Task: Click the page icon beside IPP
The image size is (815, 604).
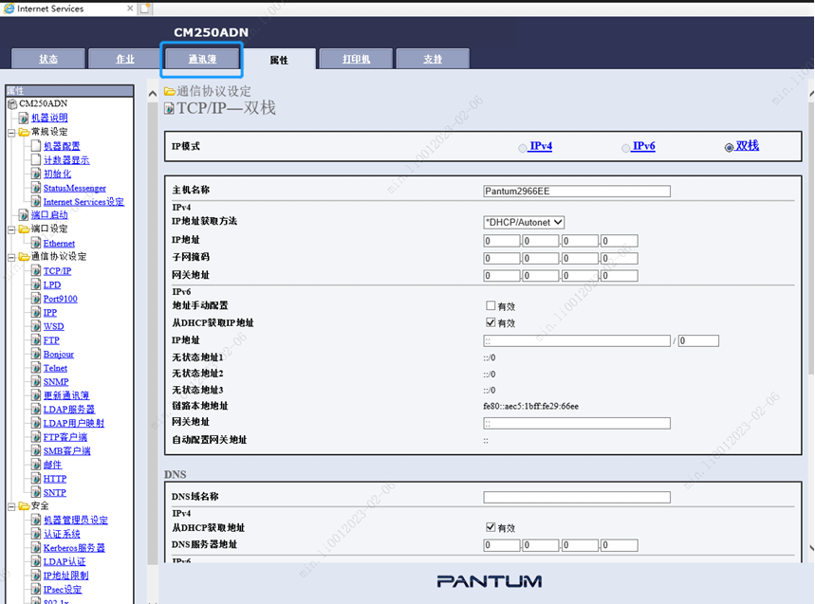Action: (36, 312)
